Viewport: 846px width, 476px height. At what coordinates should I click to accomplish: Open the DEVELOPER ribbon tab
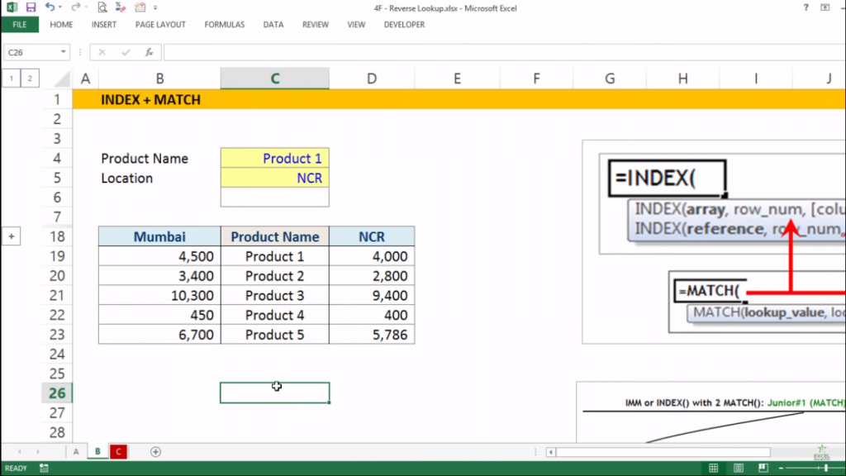click(404, 25)
